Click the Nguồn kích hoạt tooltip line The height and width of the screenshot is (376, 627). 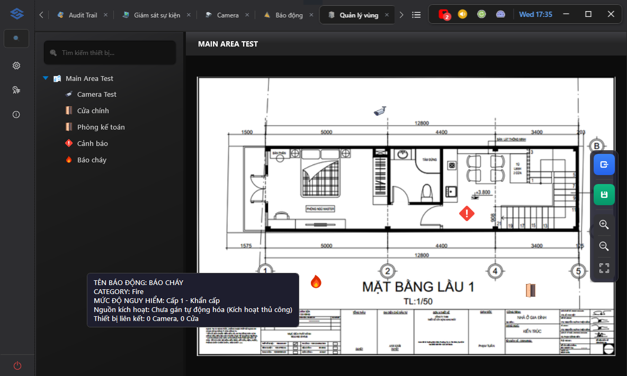(193, 310)
